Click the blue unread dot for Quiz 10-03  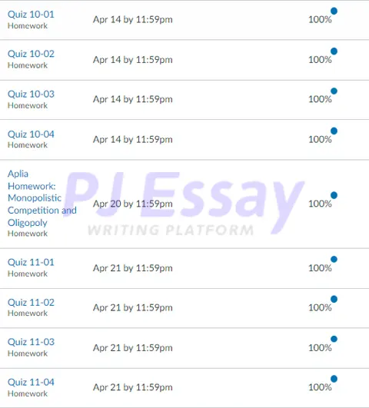pyautogui.click(x=334, y=91)
